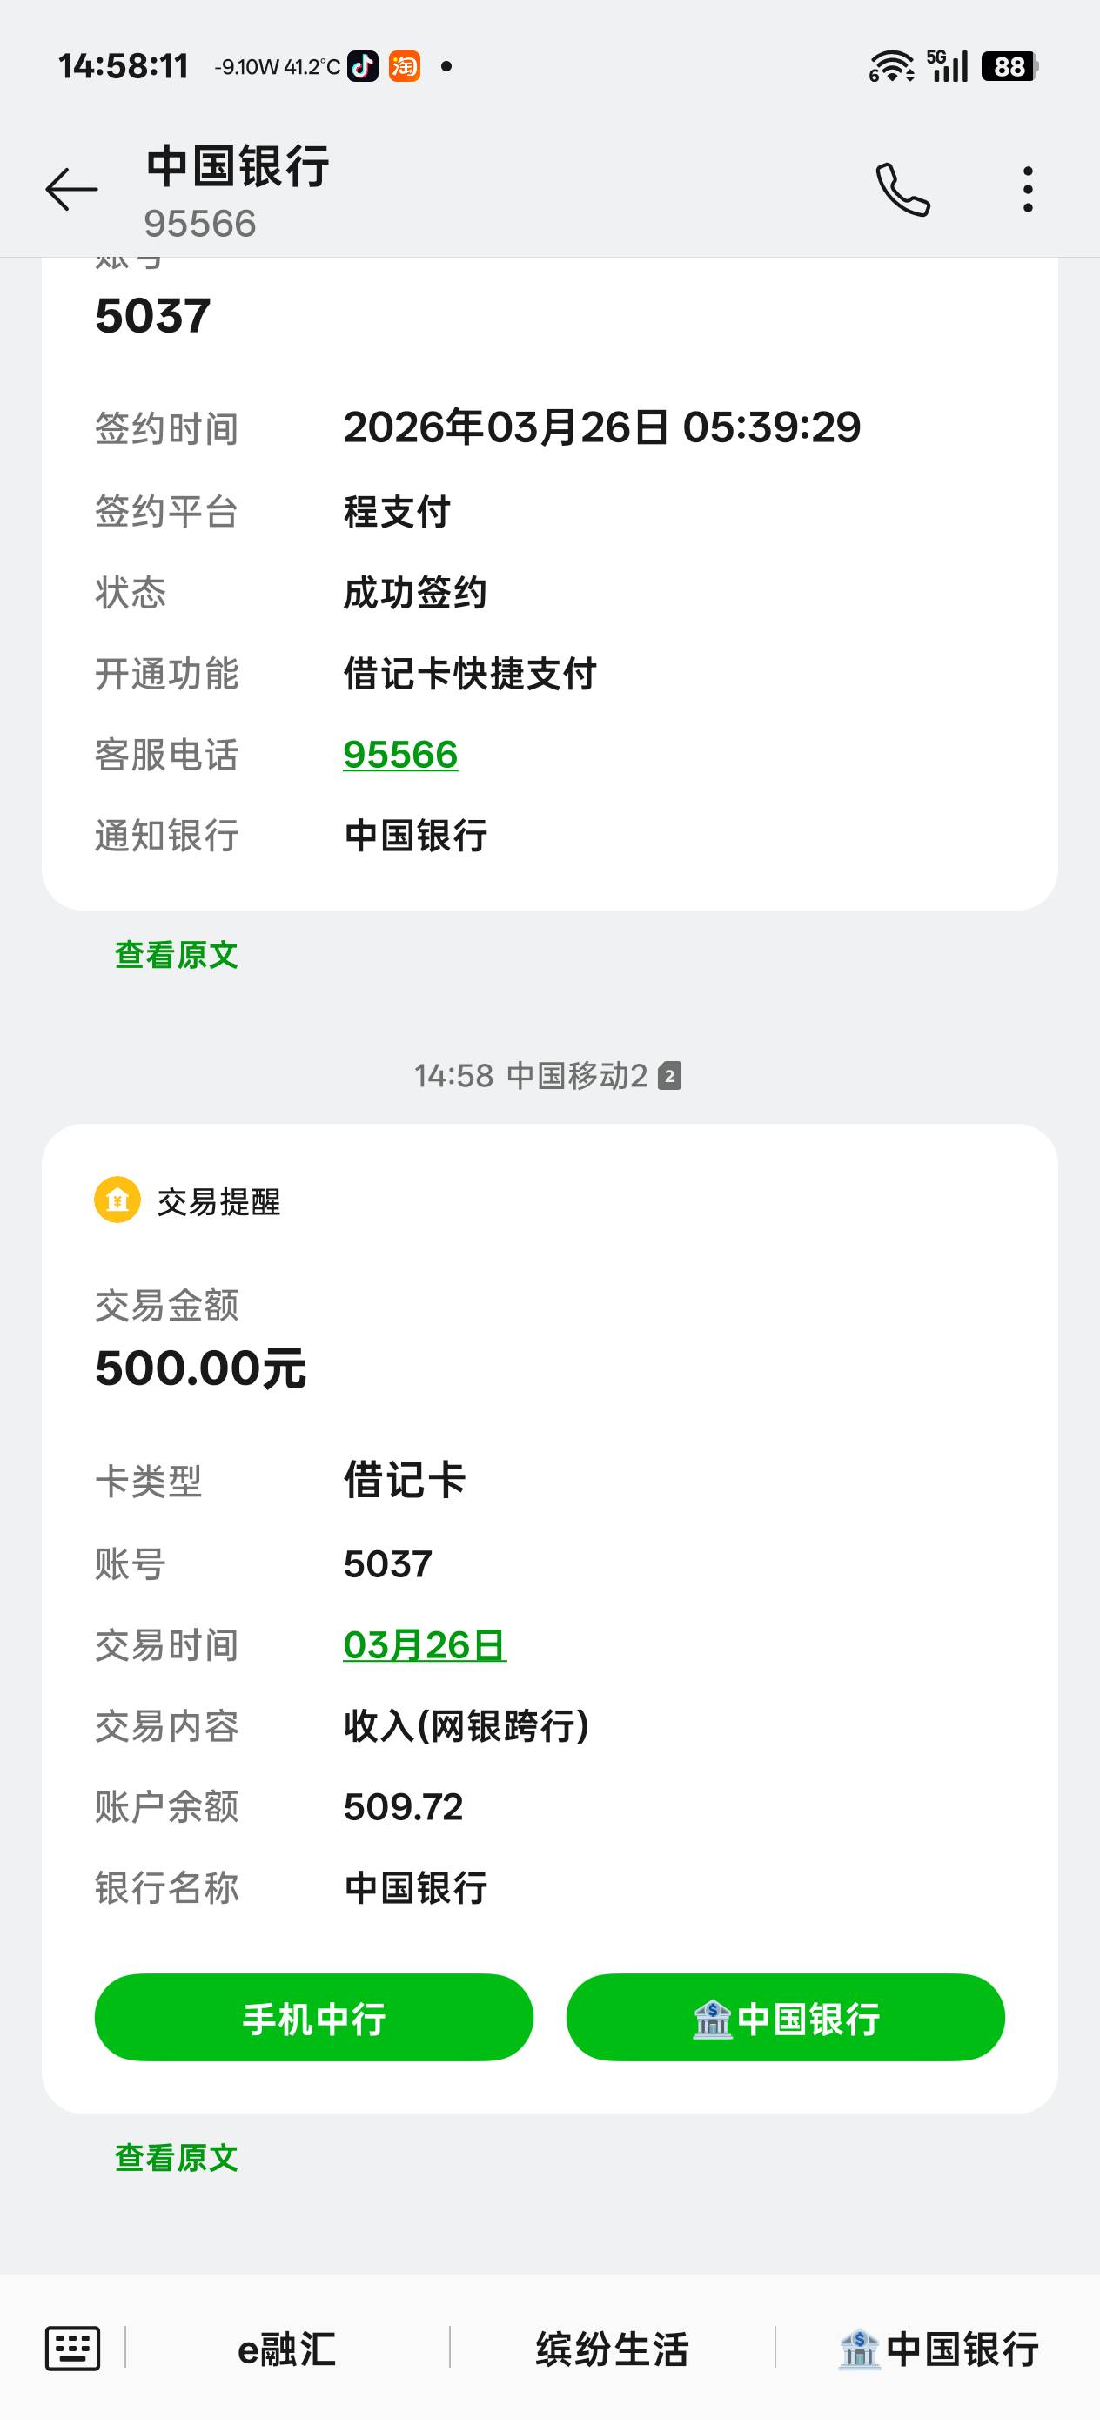Open the three-dot overflow menu
This screenshot has height=2420, width=1100.
[1028, 189]
